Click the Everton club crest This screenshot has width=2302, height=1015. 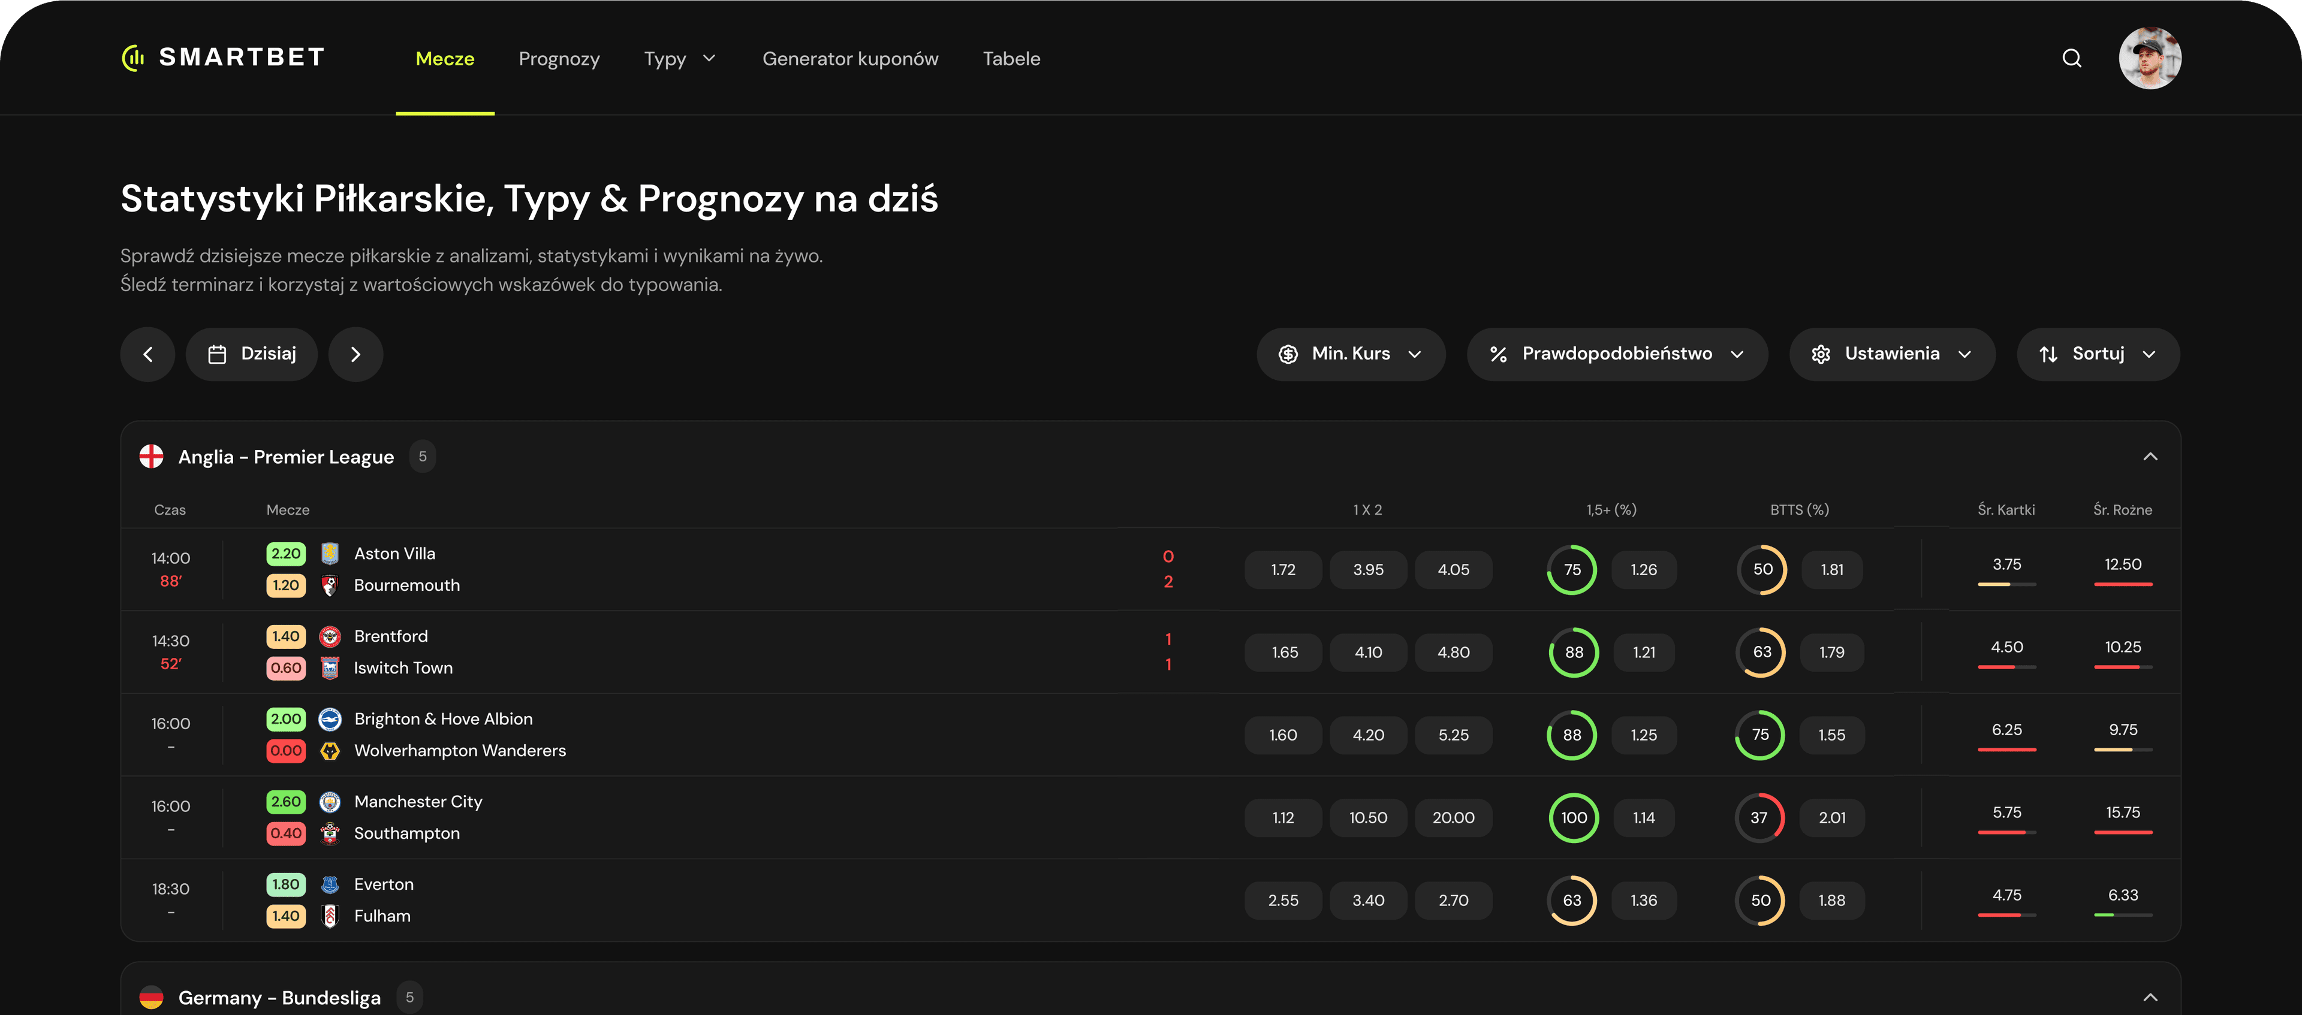pos(330,884)
